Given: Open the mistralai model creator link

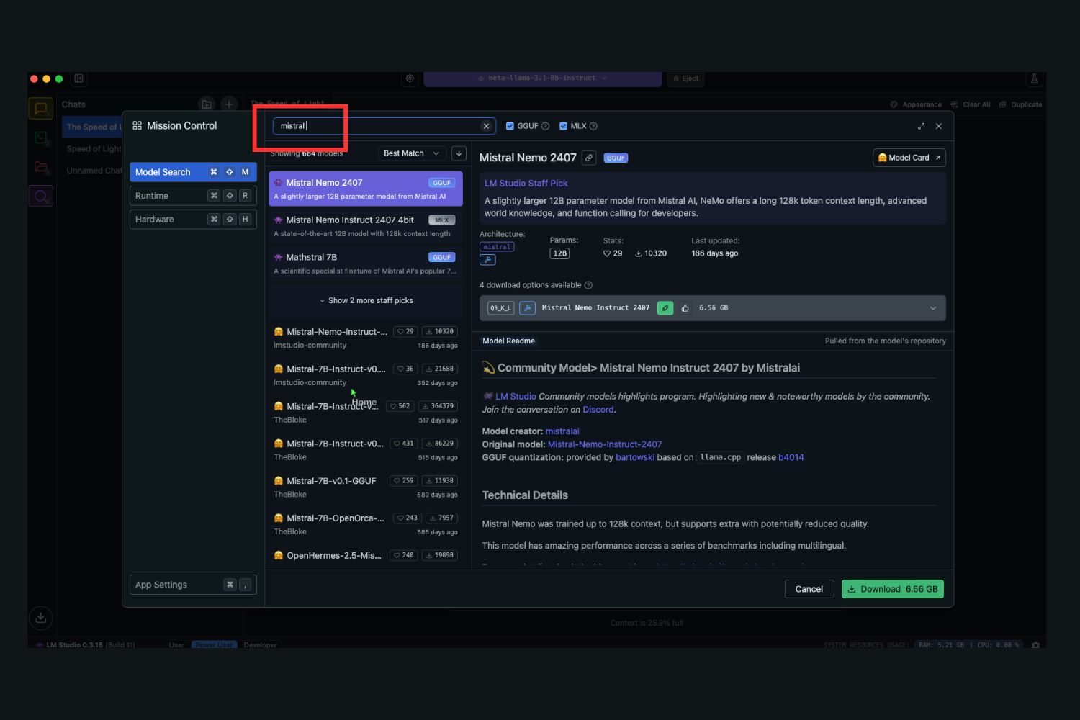Looking at the screenshot, I should click(562, 431).
